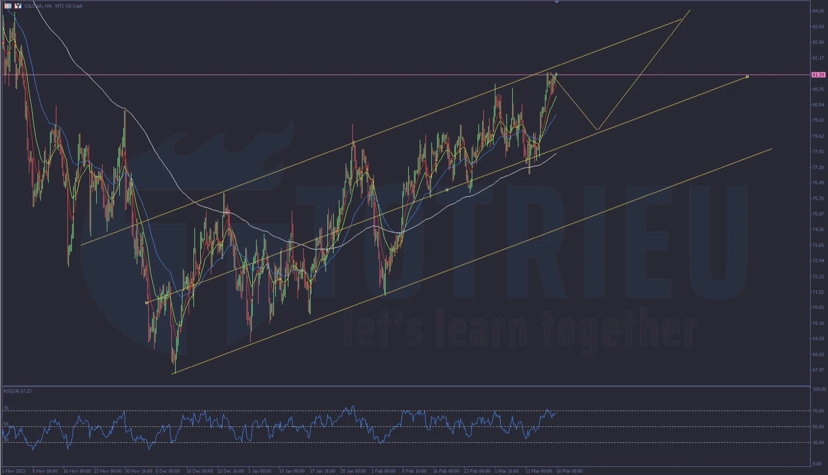This screenshot has width=828, height=475.
Task: Click the 70.10 price scale value
Action: 818,323
